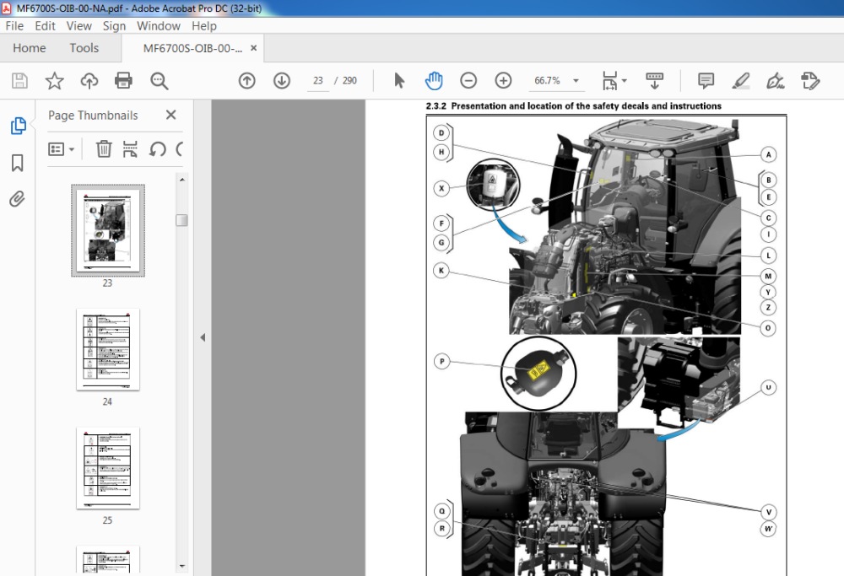The width and height of the screenshot is (844, 576).
Task: Click the read mode keyboard icon
Action: tap(655, 81)
